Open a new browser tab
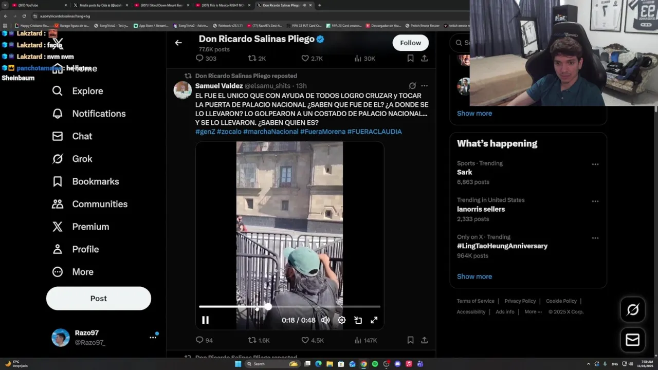The width and height of the screenshot is (658, 370). (320, 5)
